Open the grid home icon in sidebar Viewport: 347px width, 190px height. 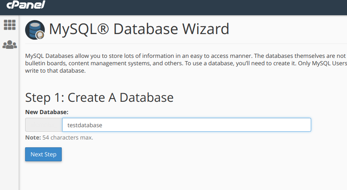[x=10, y=25]
